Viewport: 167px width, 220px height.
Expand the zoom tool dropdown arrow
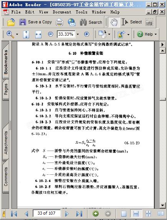(17, 34)
